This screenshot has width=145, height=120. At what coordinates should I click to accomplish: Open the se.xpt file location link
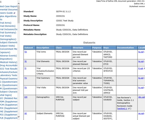141,113
